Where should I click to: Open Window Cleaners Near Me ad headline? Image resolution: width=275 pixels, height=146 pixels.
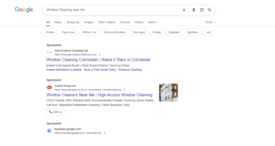pyautogui.click(x=99, y=95)
